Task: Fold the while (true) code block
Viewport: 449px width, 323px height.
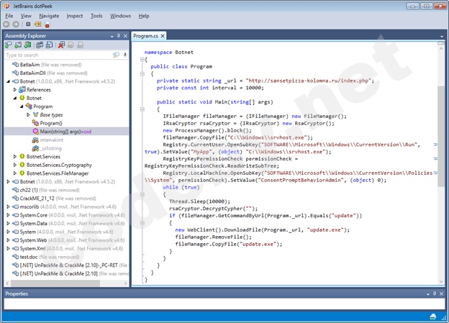Action: pyautogui.click(x=142, y=194)
